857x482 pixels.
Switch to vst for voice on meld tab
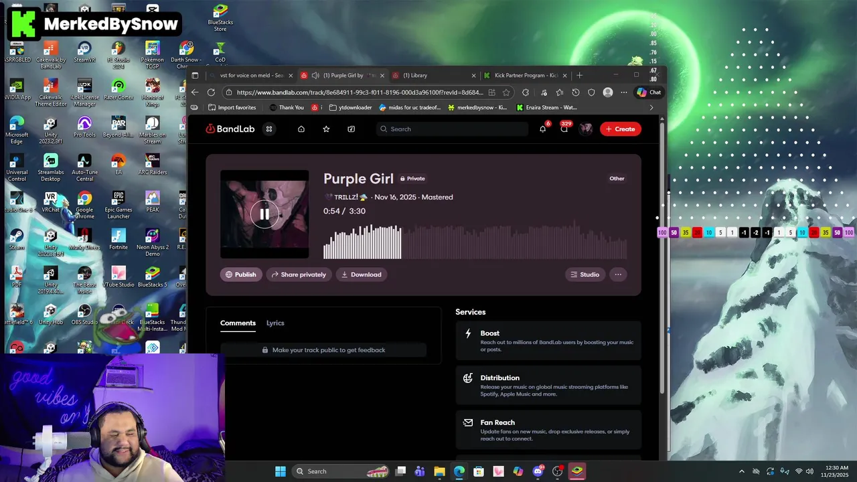[252, 76]
